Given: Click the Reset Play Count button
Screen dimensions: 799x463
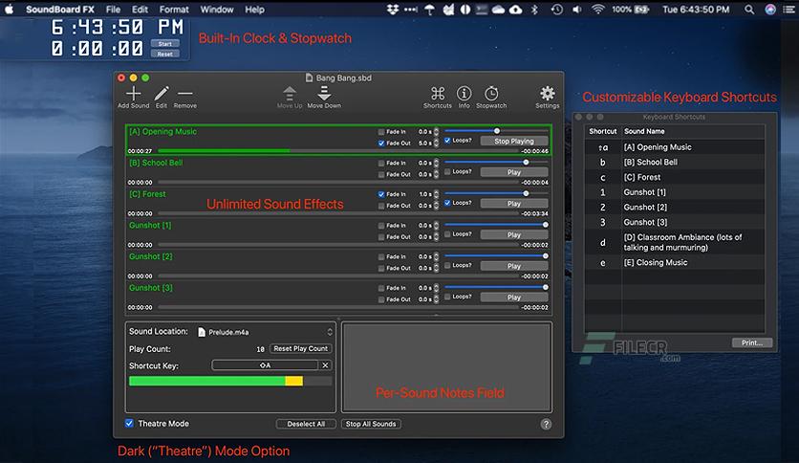Looking at the screenshot, I should [301, 349].
